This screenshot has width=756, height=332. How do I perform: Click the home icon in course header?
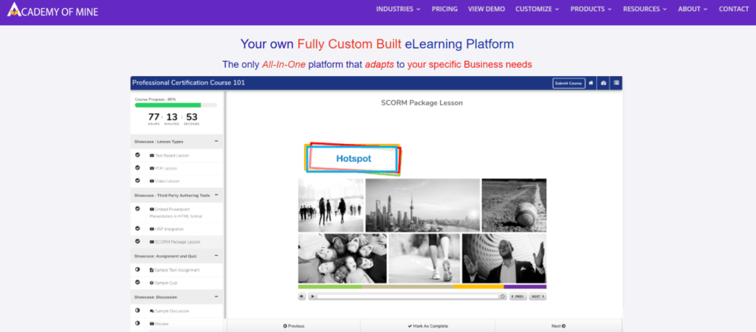click(591, 83)
